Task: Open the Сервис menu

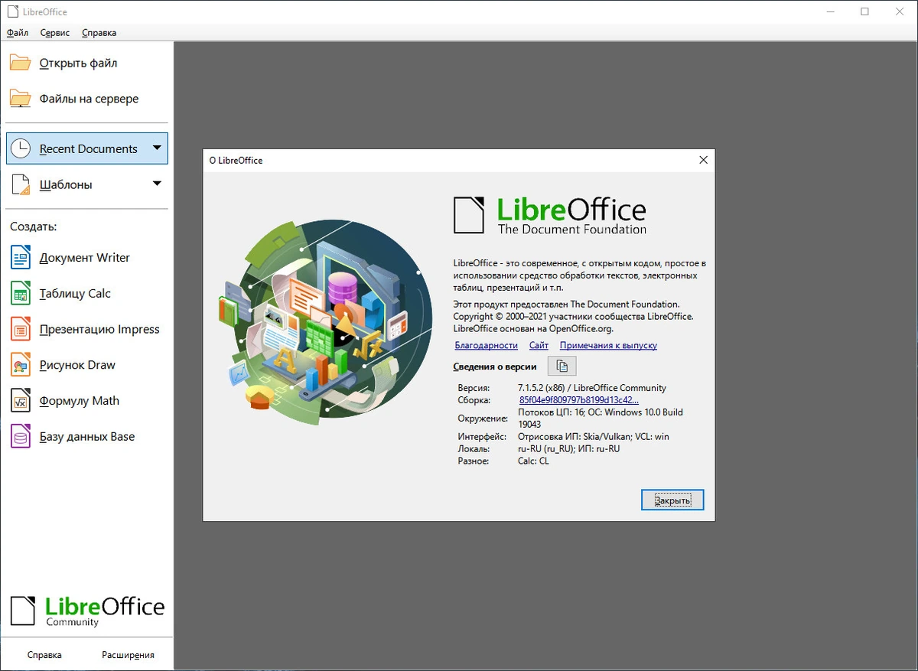Action: click(x=55, y=33)
